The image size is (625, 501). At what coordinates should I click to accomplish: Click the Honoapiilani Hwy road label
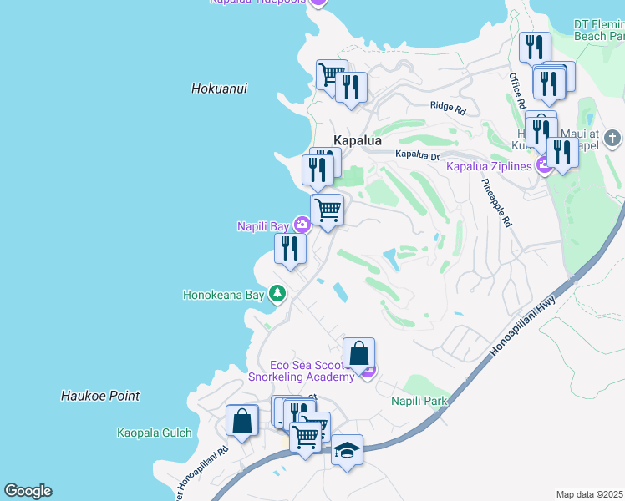coord(522,326)
